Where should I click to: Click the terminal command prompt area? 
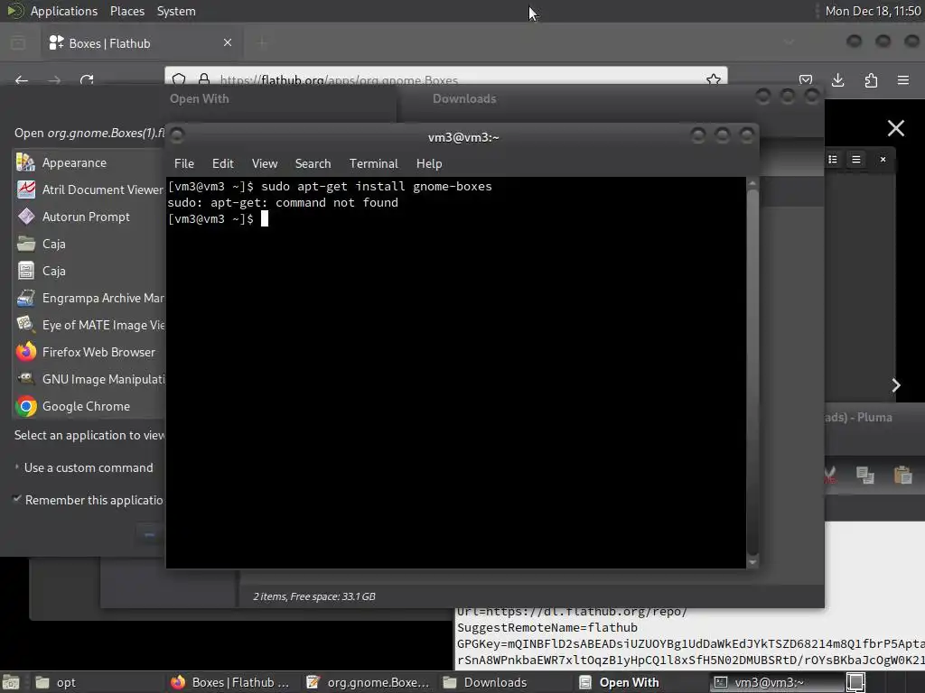pos(456,373)
